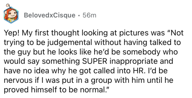192x98 pixels.
Task: Click the antenna atop the Snoo avatar
Action: click(x=8, y=6)
